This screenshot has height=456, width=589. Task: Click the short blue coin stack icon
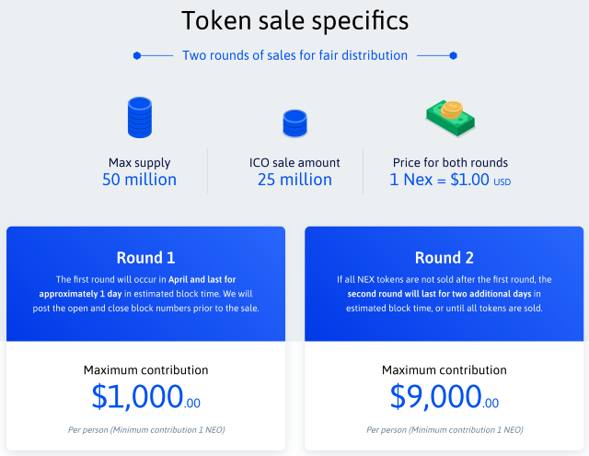coord(294,123)
